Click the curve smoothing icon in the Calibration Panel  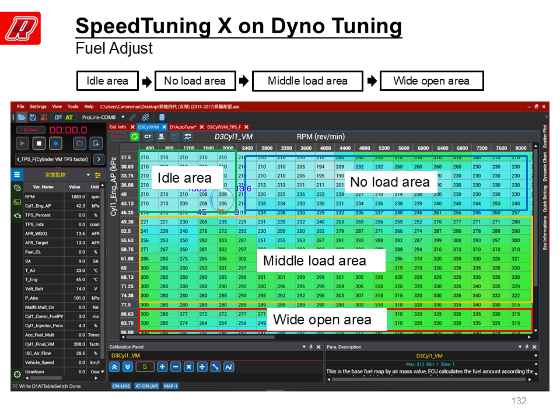pos(229,367)
